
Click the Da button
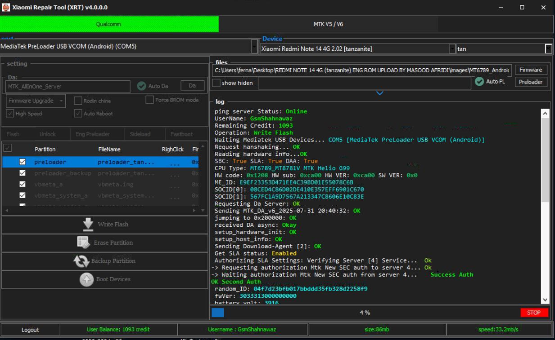click(192, 86)
